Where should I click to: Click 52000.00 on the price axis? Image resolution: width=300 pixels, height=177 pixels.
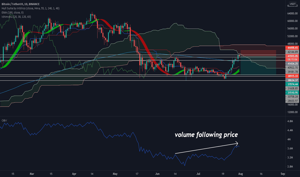pos(292,36)
